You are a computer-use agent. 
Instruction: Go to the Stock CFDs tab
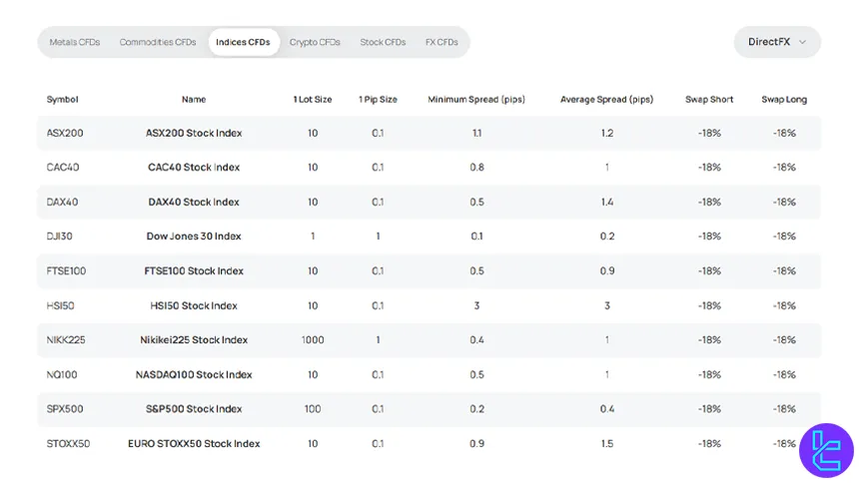click(x=383, y=42)
